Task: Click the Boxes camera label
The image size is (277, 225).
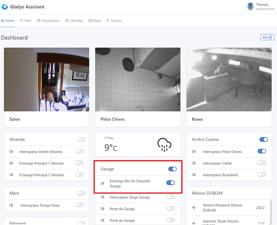Action: coord(197,119)
